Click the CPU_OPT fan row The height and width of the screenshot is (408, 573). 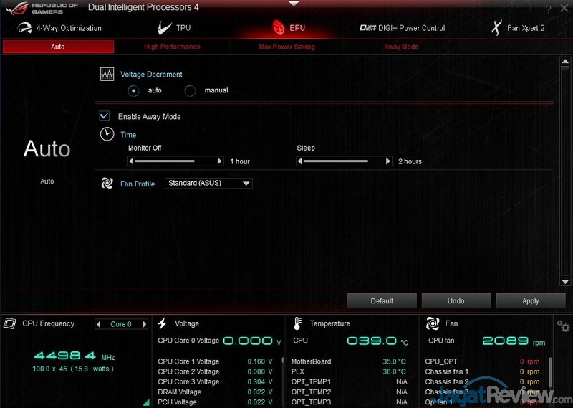482,361
